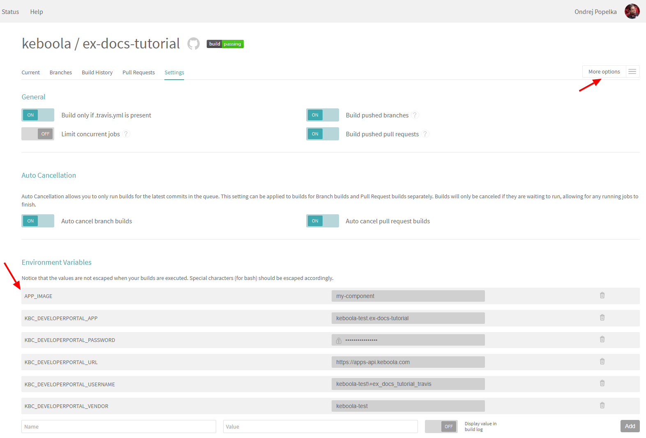Show help for Limit concurrent jobs

tap(126, 134)
